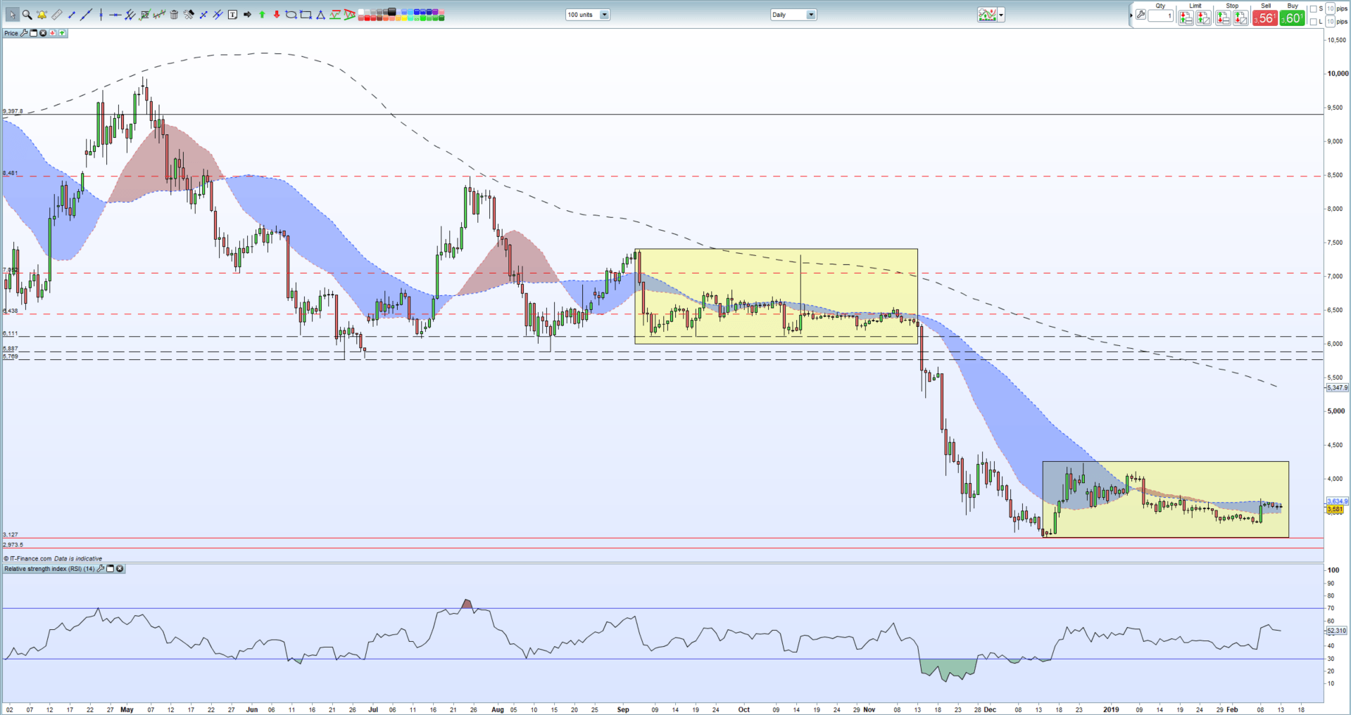
Task: Select the ruler measure tool
Action: point(56,15)
